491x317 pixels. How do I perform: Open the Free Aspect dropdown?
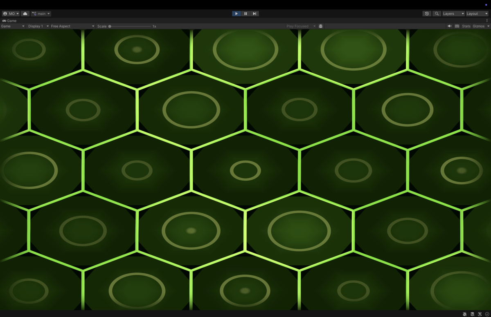[x=72, y=26]
